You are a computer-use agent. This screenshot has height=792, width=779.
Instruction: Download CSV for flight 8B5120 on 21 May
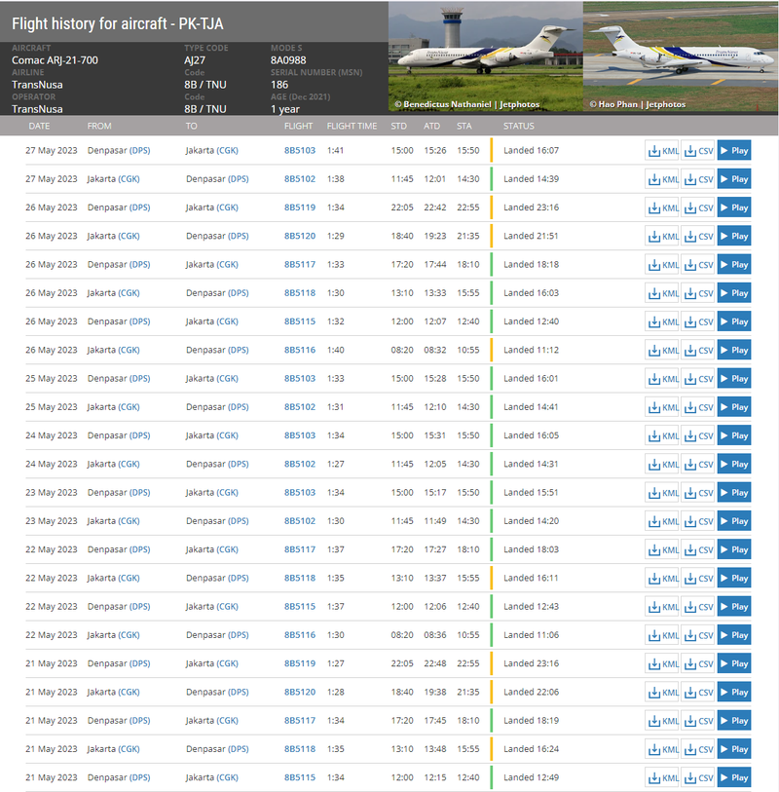coord(698,692)
